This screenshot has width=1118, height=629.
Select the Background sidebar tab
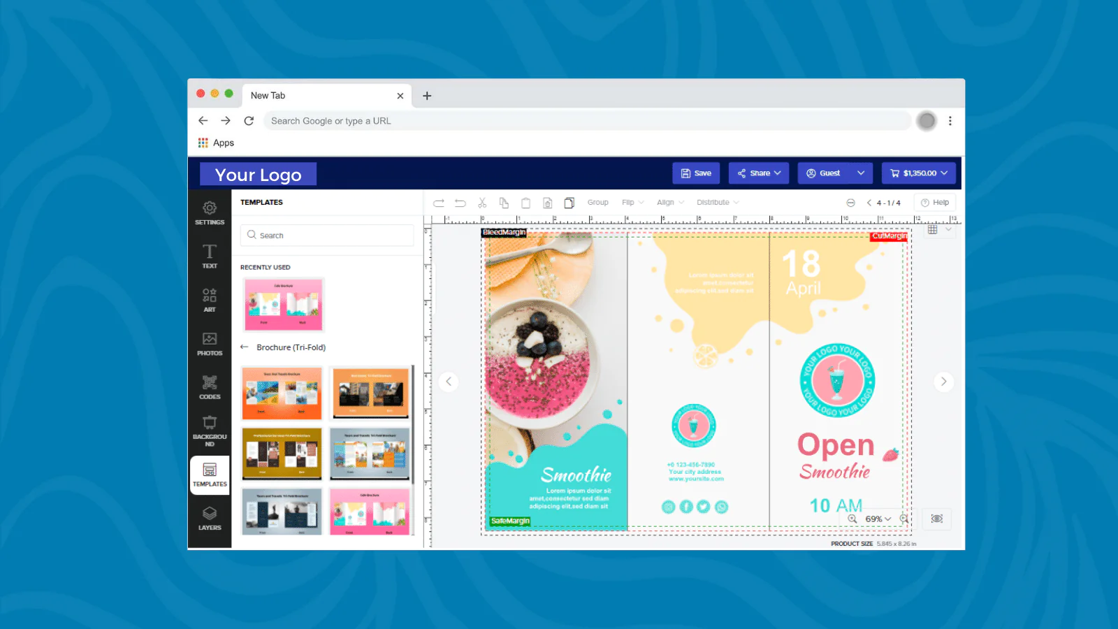click(x=210, y=430)
